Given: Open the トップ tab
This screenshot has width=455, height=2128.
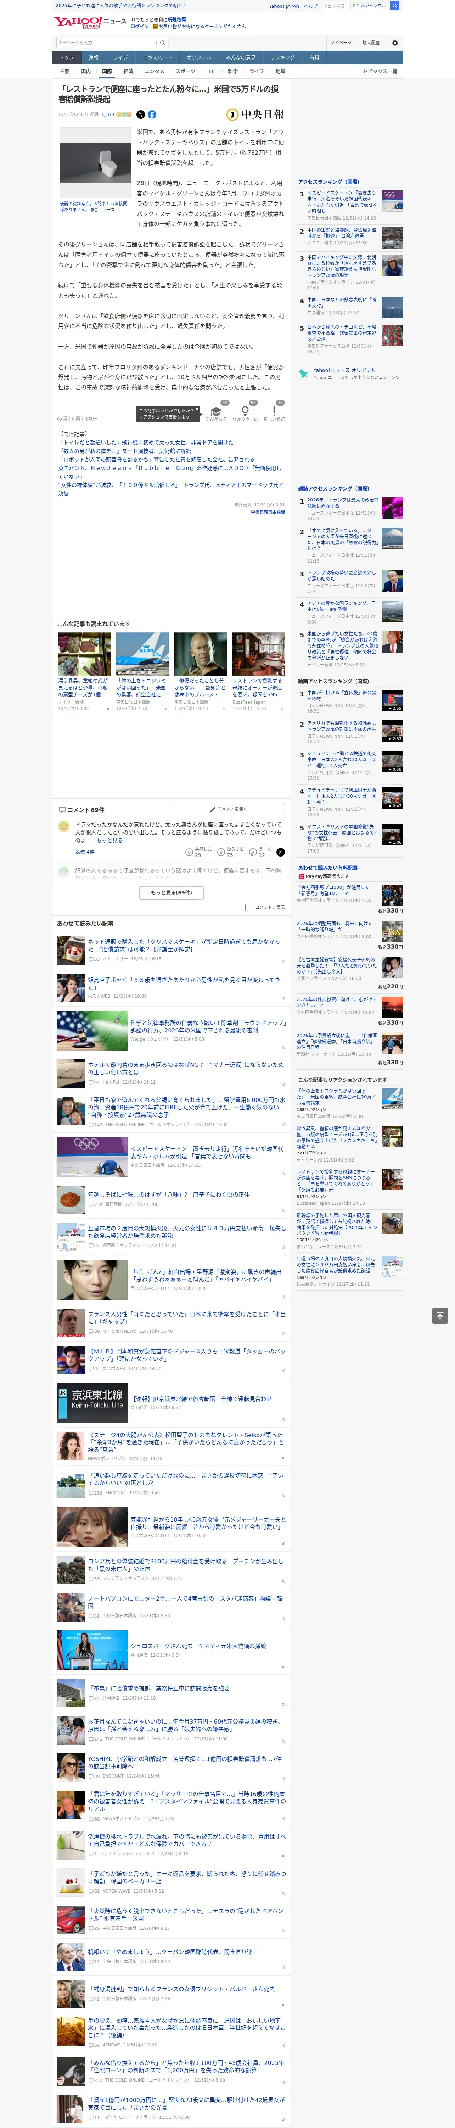Looking at the screenshot, I should 67,58.
